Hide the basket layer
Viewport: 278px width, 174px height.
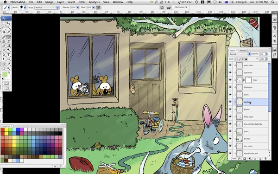click(x=230, y=109)
